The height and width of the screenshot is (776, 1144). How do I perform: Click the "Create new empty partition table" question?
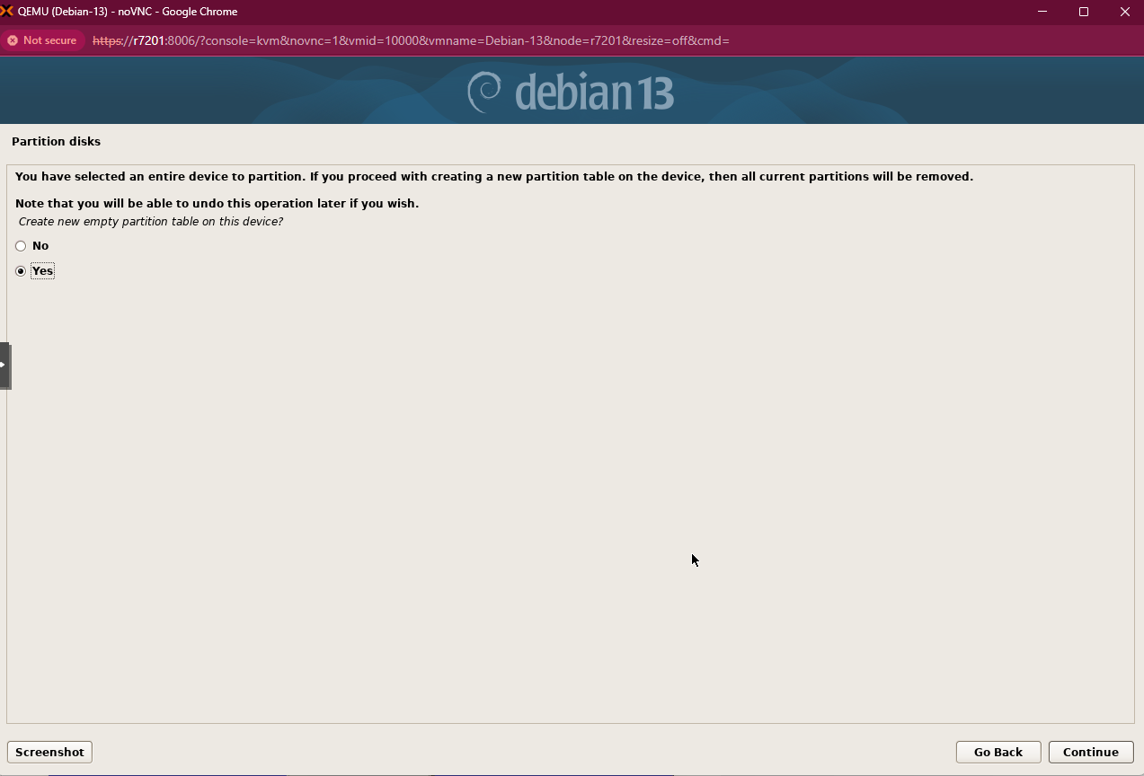point(151,222)
